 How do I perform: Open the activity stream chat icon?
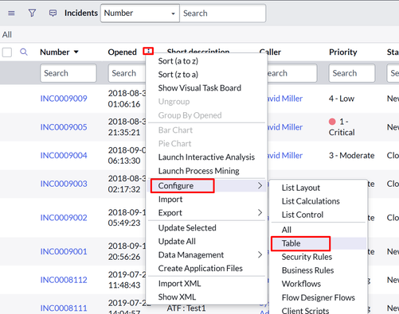pyautogui.click(x=53, y=13)
